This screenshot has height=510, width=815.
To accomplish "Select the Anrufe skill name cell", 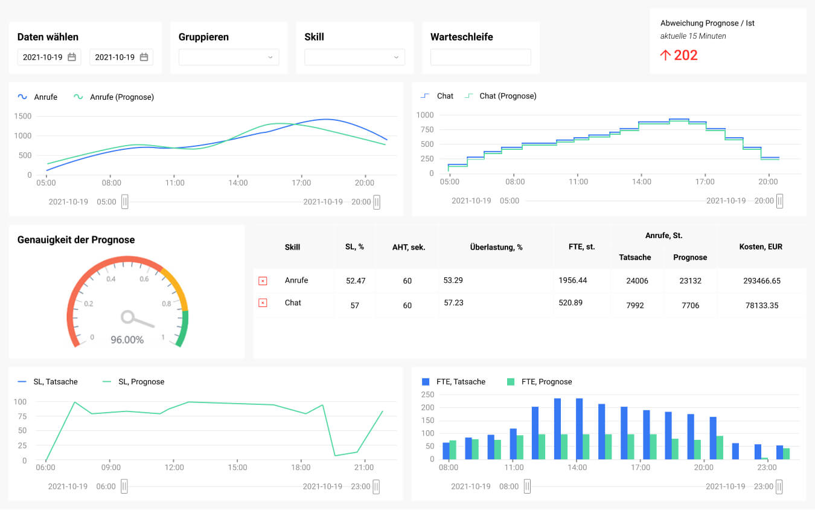I will [x=296, y=280].
